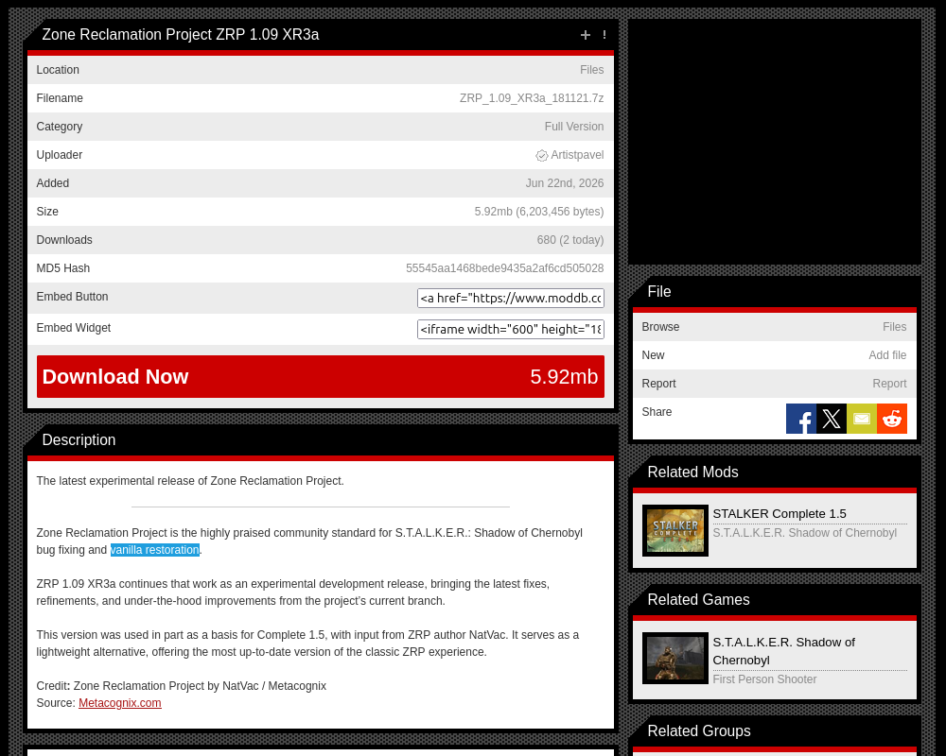Share on X (Twitter) icon
This screenshot has height=756, width=946.
(x=832, y=419)
